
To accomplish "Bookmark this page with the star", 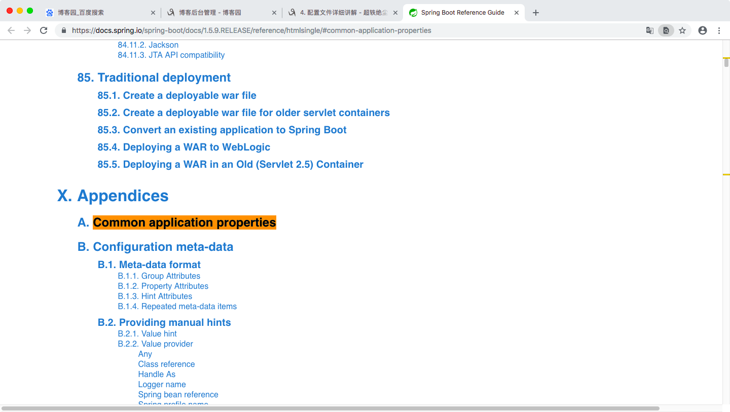I will pos(682,30).
